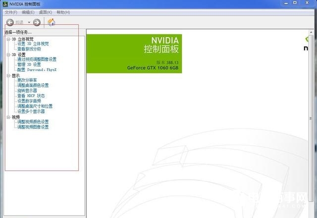Select 调整桌面颜色设置 item
This screenshot has height=218, width=317.
tap(33, 85)
